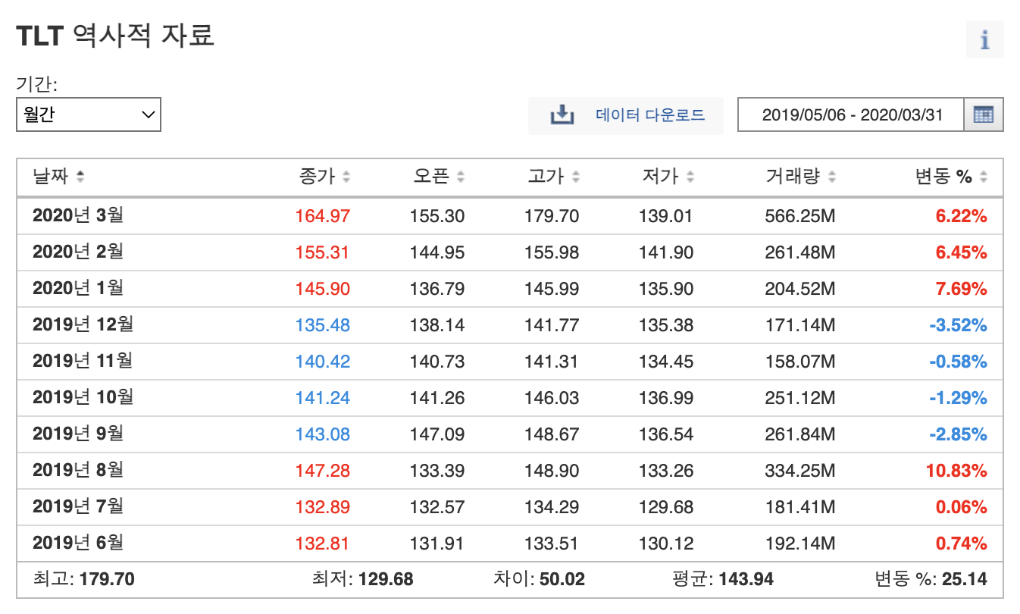The image size is (1020, 614).
Task: Click volume value 566.25M
Action: coord(800,216)
